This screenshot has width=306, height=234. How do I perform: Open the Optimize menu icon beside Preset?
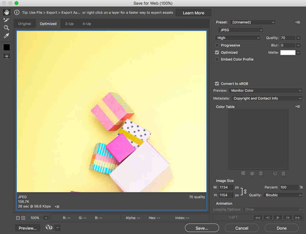[x=298, y=22]
